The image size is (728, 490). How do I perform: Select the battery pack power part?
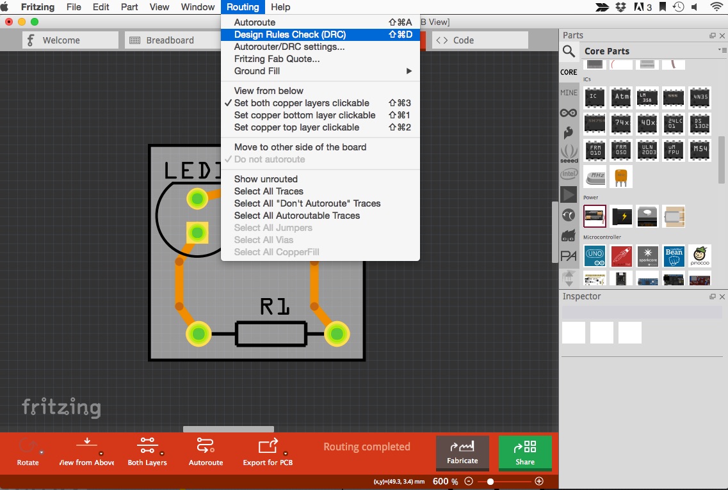[595, 216]
